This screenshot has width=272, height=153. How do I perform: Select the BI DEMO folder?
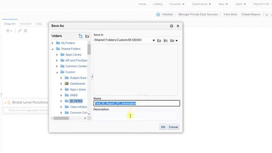[x=76, y=101]
